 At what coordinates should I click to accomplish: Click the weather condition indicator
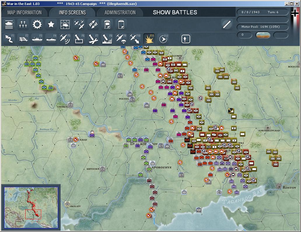[x=263, y=35]
